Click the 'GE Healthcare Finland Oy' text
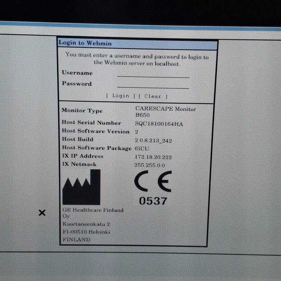This screenshot has height=281, width=281. click(93, 213)
